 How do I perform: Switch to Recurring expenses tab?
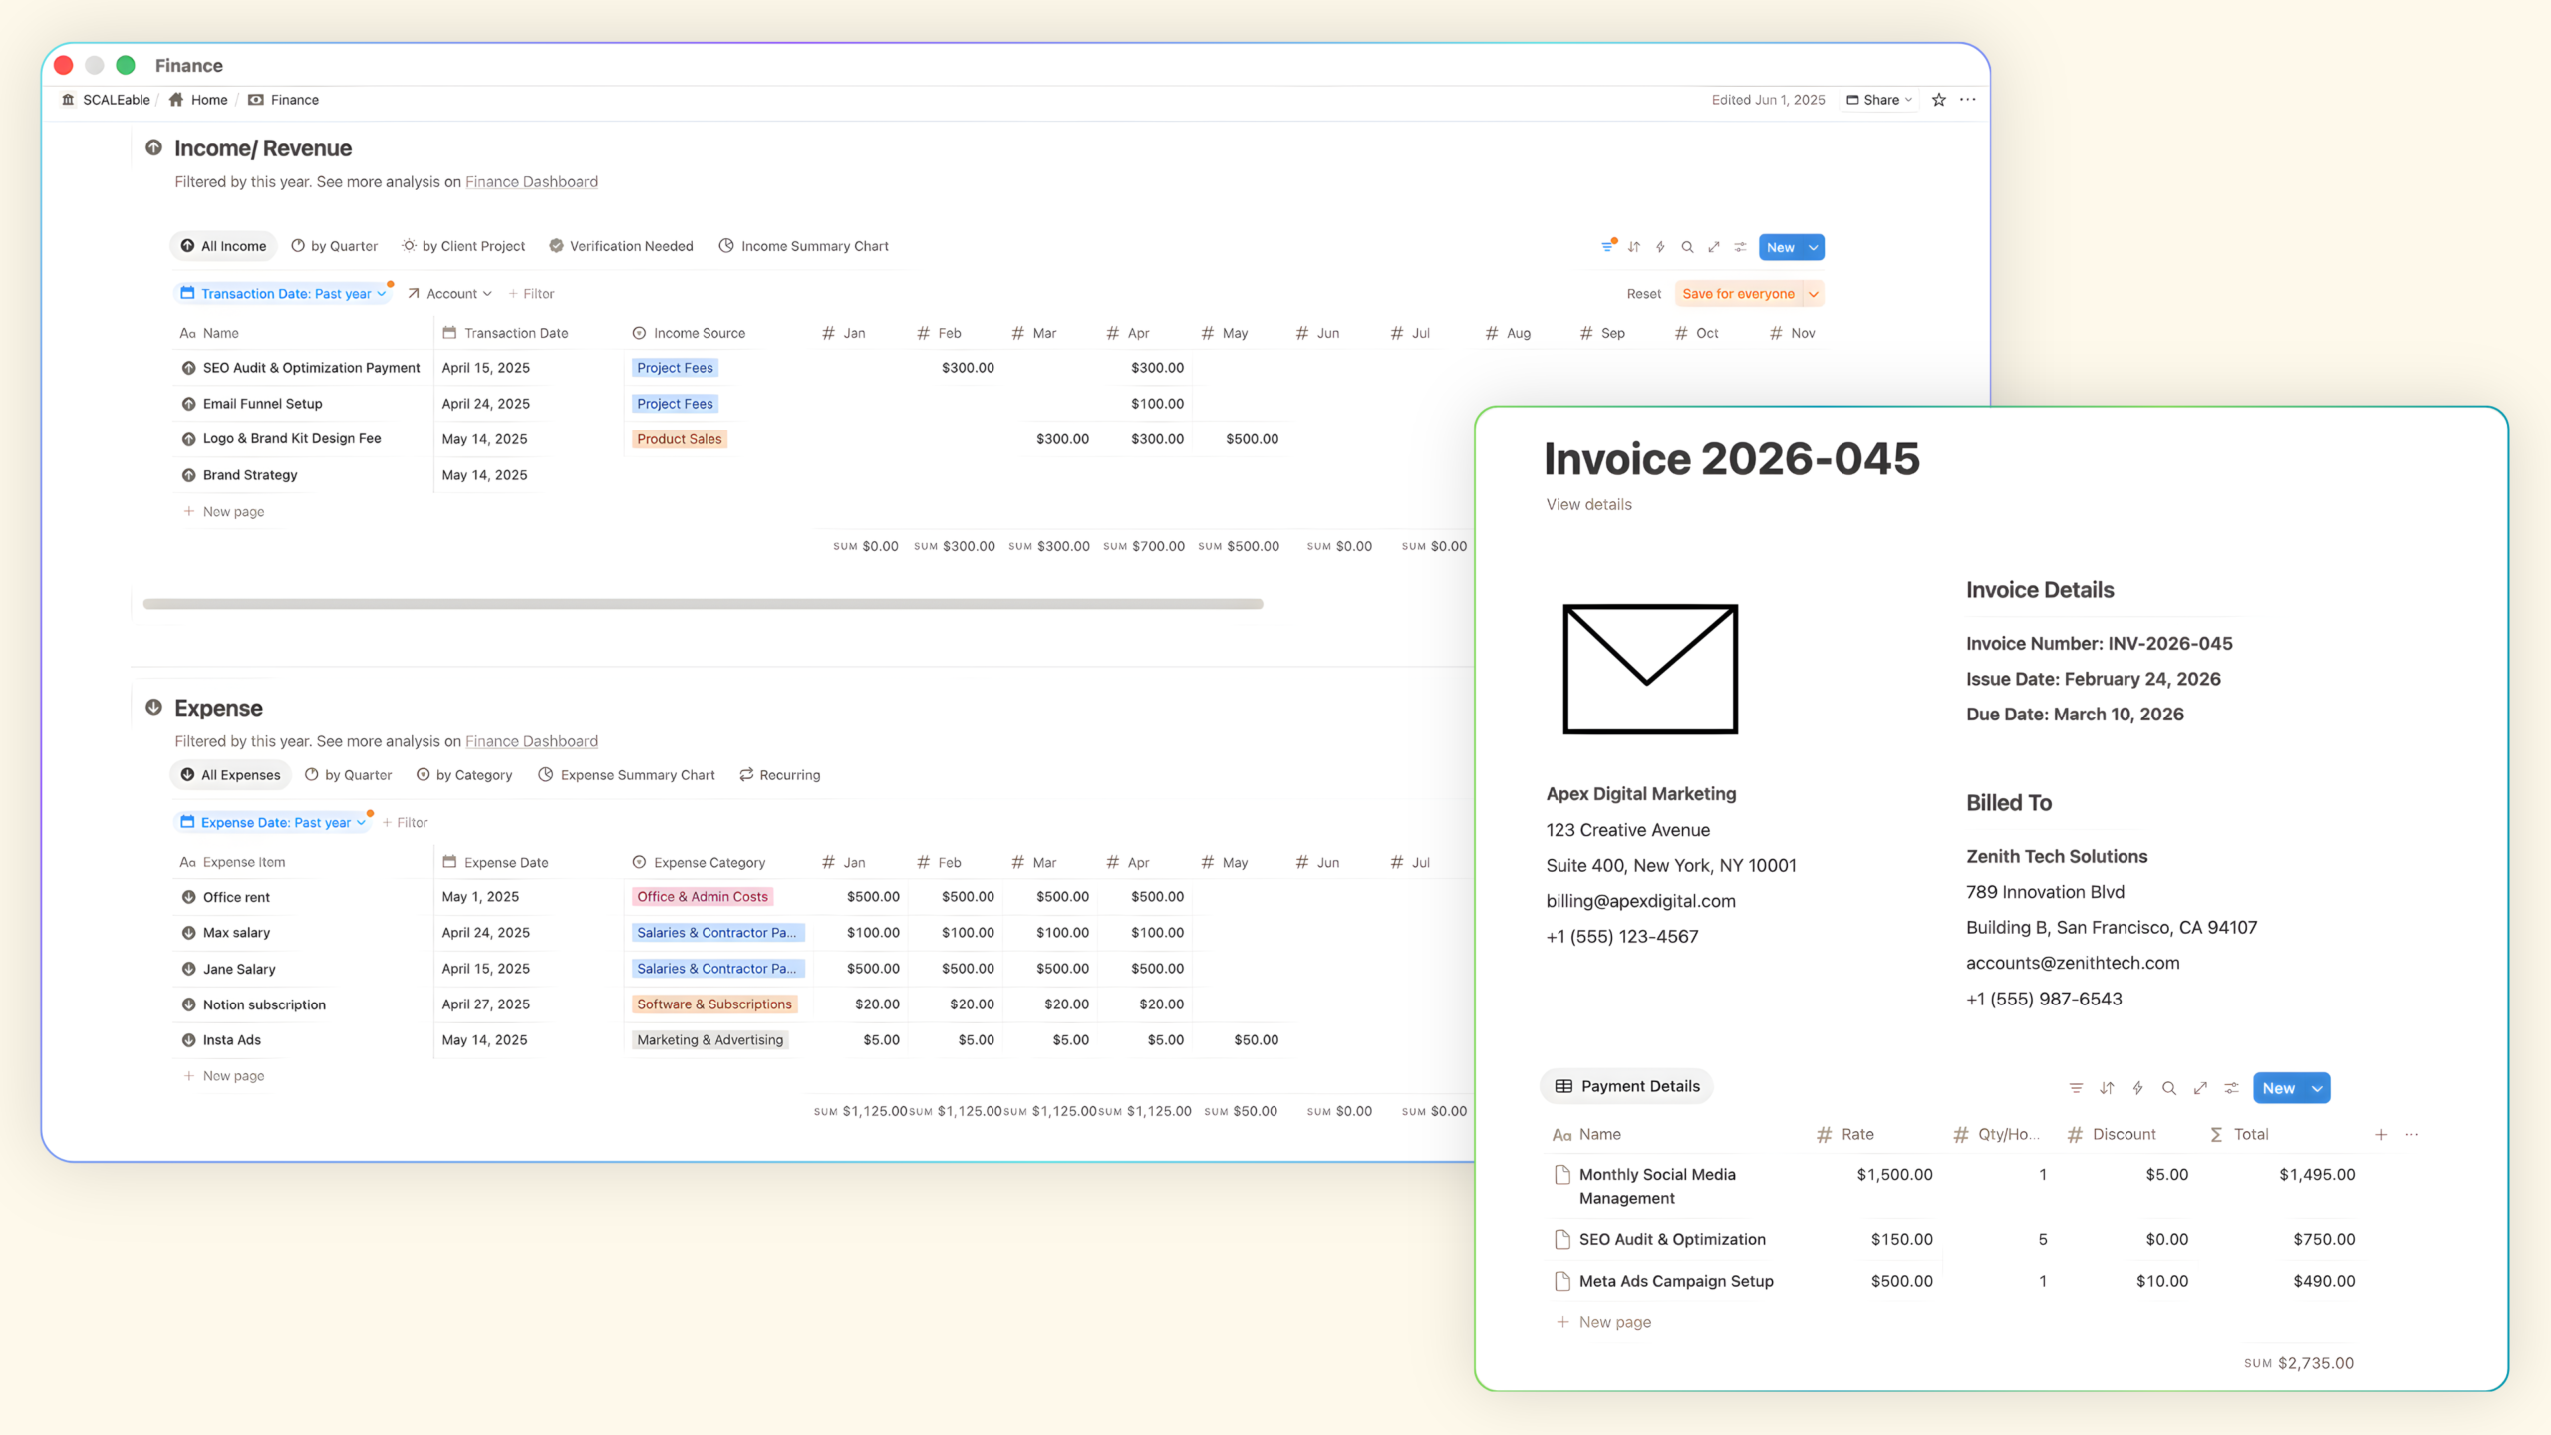coord(779,775)
